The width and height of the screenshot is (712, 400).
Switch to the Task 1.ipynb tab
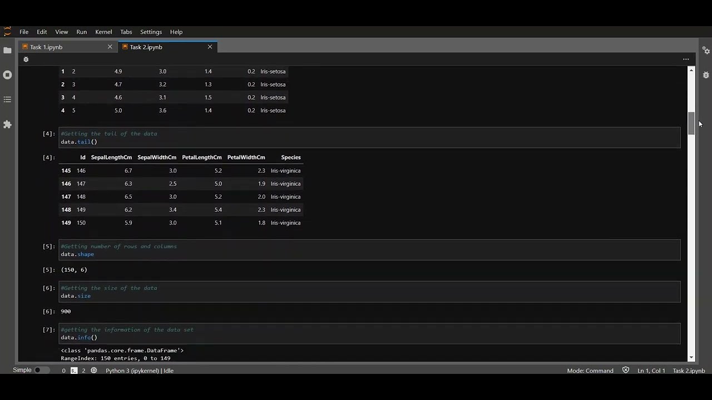67,47
